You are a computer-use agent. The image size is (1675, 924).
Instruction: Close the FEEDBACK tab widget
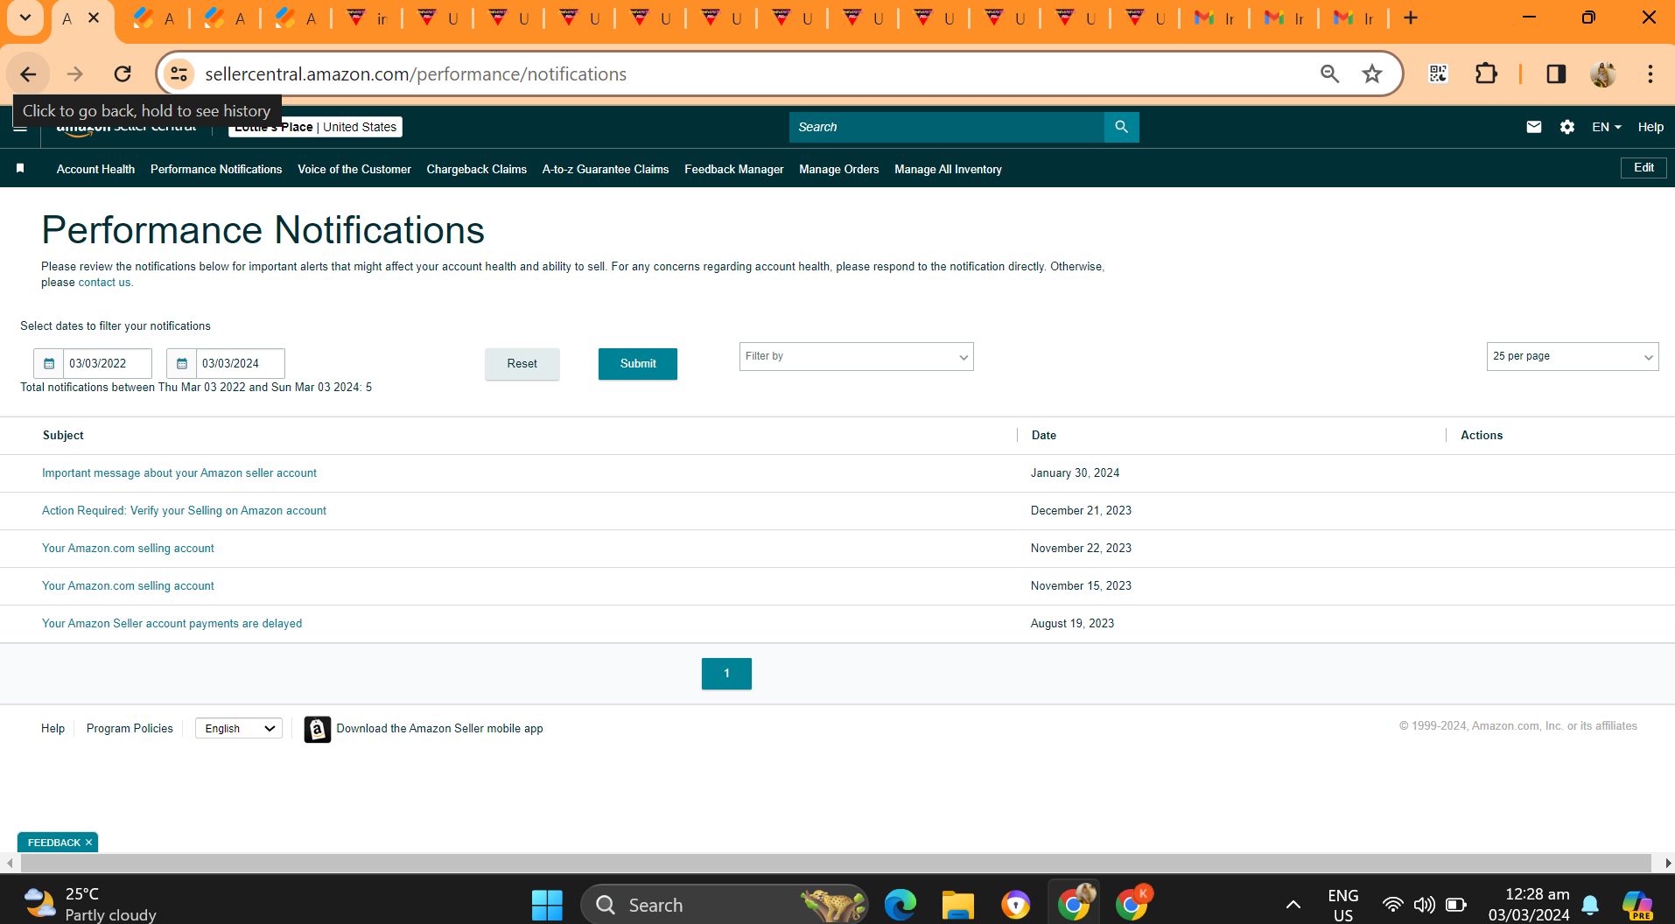[88, 843]
